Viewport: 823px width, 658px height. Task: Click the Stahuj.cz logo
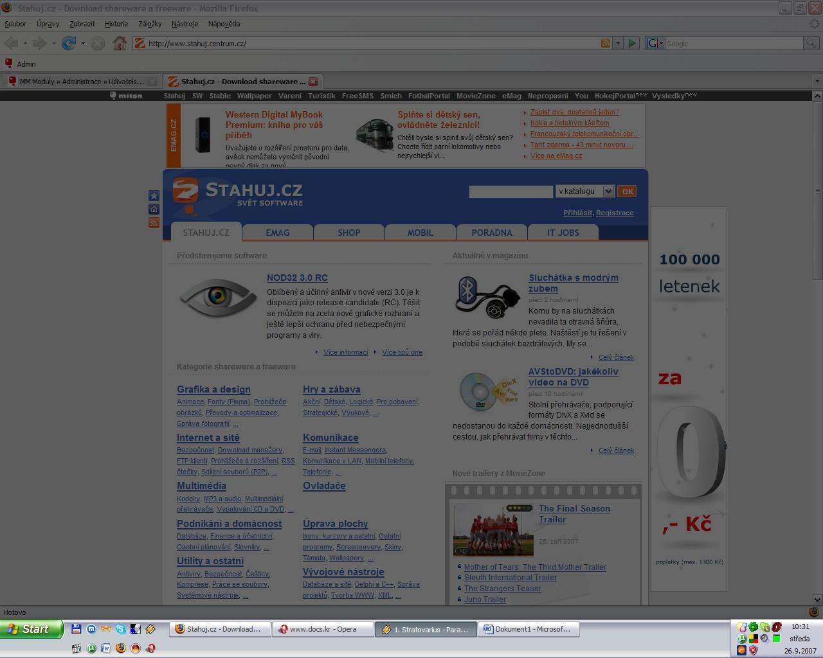pyautogui.click(x=237, y=193)
